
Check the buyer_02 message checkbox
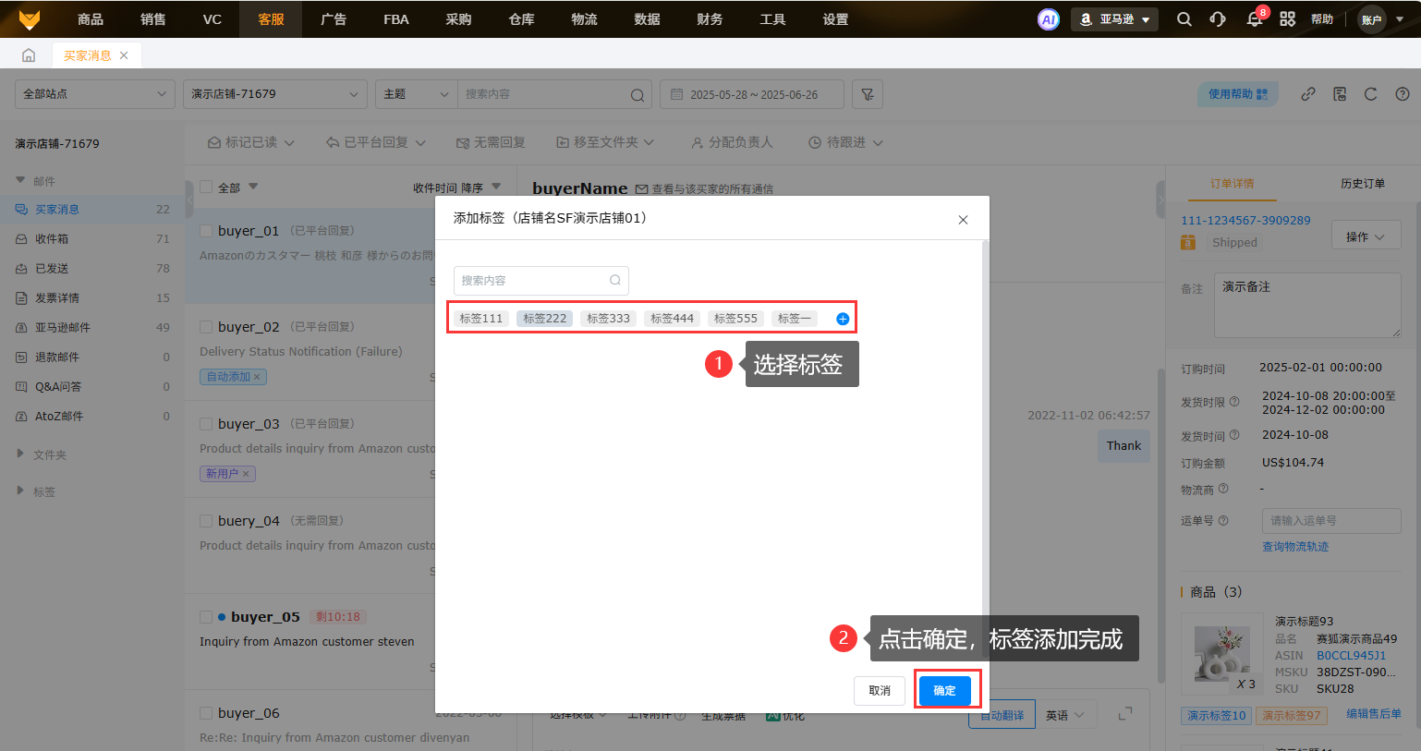coord(207,327)
